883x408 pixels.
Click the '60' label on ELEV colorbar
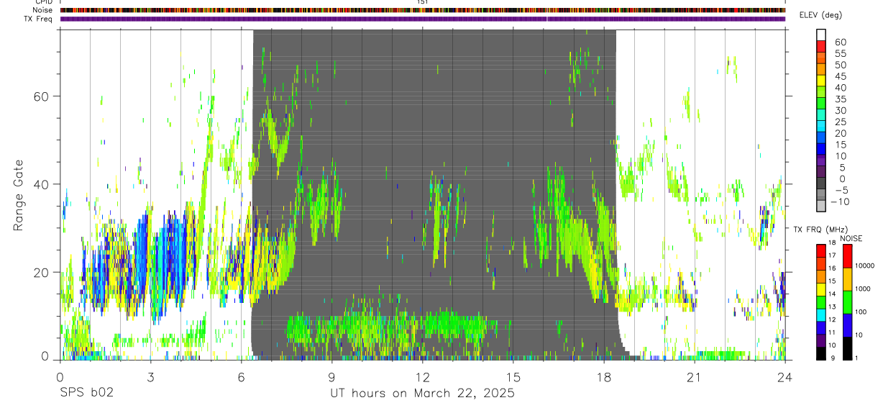[x=840, y=42]
